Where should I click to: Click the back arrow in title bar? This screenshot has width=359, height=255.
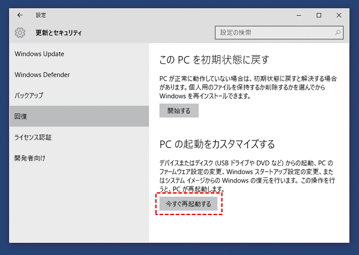(x=20, y=15)
